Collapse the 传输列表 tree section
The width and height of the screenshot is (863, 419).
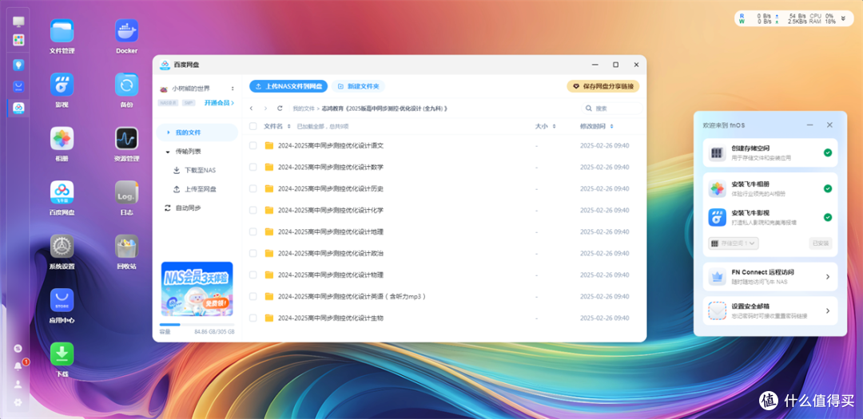point(167,151)
